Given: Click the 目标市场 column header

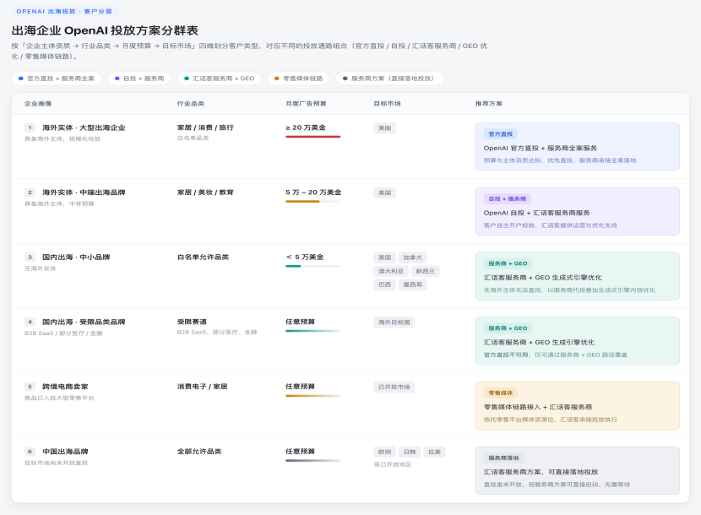Looking at the screenshot, I should click(387, 103).
